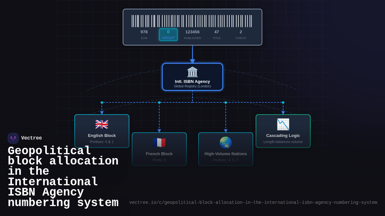Expand the English Block with Prefixes 0 and 1
The image size is (385, 216).
click(x=102, y=131)
